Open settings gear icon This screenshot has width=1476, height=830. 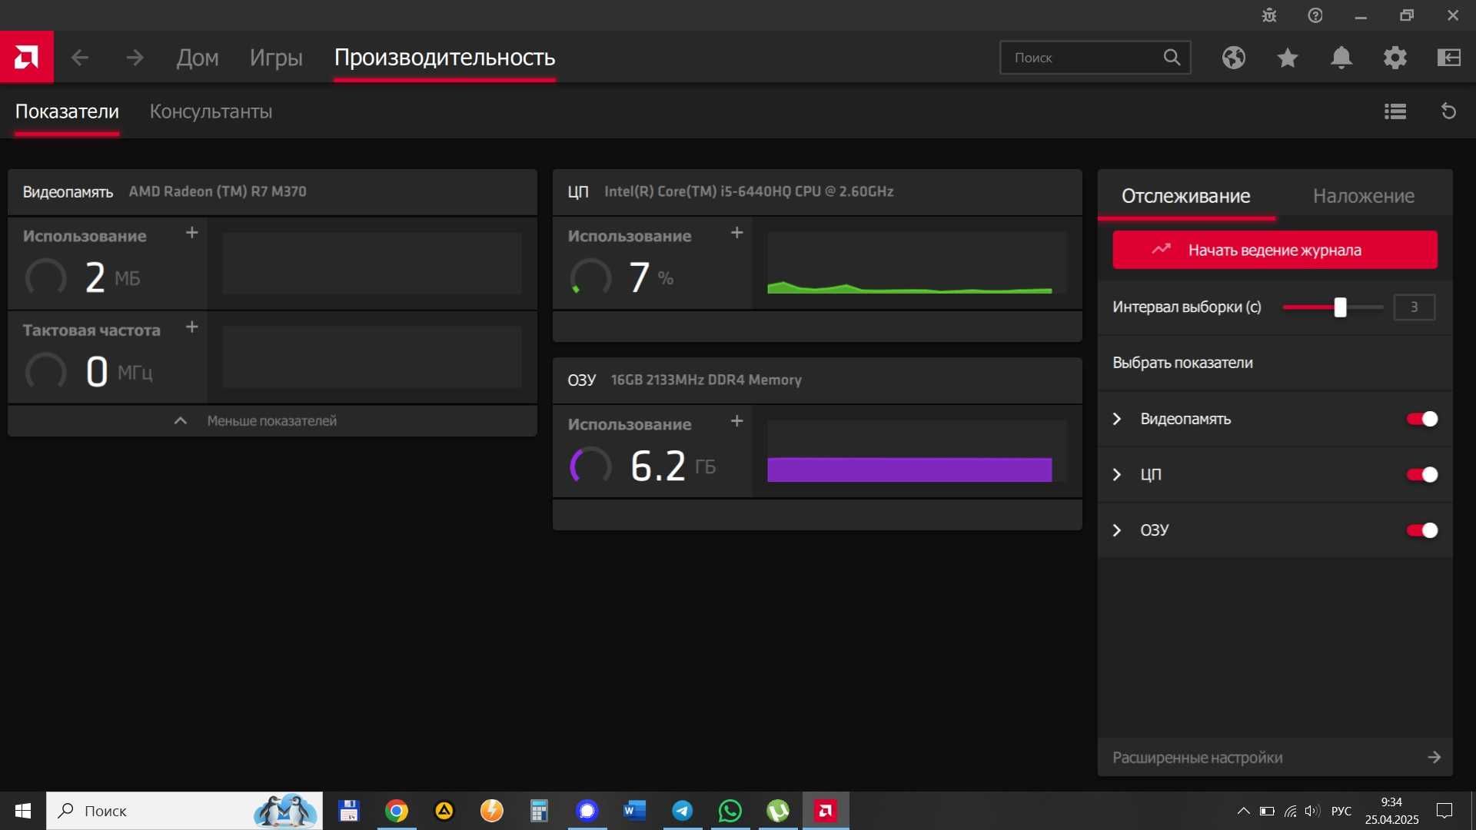pyautogui.click(x=1395, y=58)
